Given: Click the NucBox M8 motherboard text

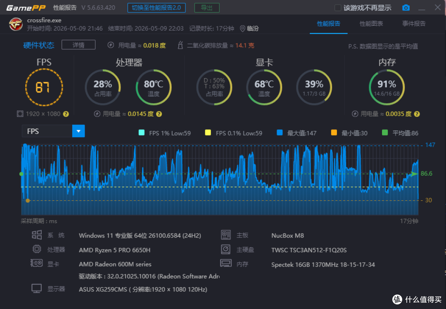Looking at the screenshot, I should 287,235.
